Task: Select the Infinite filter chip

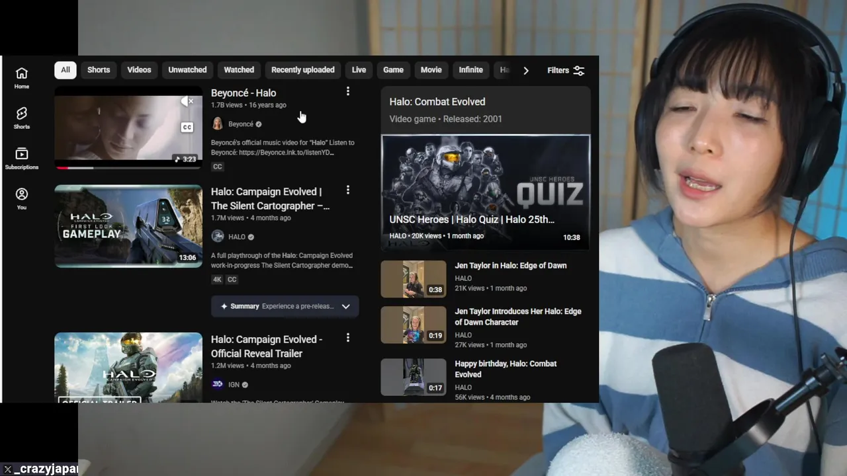Action: 470,70
